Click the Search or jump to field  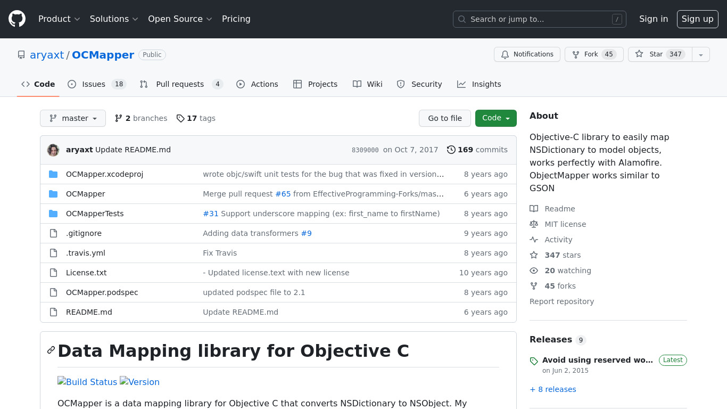(539, 19)
